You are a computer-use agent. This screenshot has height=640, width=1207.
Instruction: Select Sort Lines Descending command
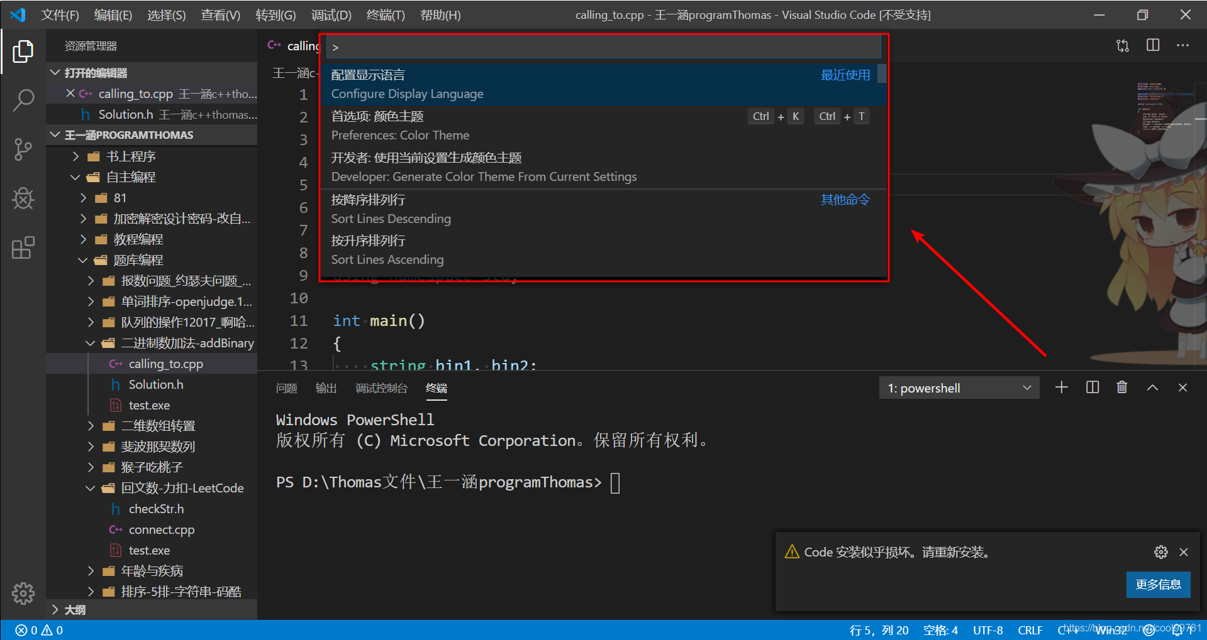[x=604, y=209]
